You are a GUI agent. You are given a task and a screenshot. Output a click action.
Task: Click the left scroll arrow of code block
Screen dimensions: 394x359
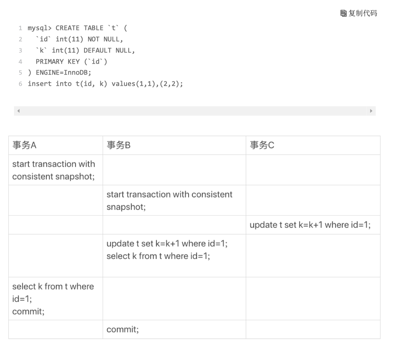19,111
